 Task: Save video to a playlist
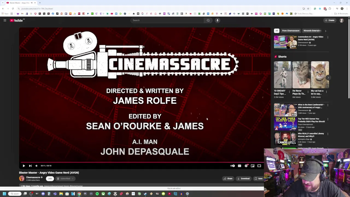258,179
